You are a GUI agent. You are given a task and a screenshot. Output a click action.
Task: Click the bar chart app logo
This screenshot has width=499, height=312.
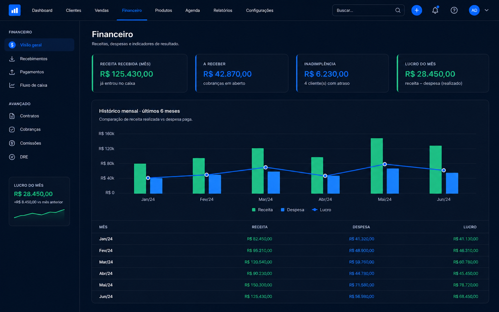15,10
